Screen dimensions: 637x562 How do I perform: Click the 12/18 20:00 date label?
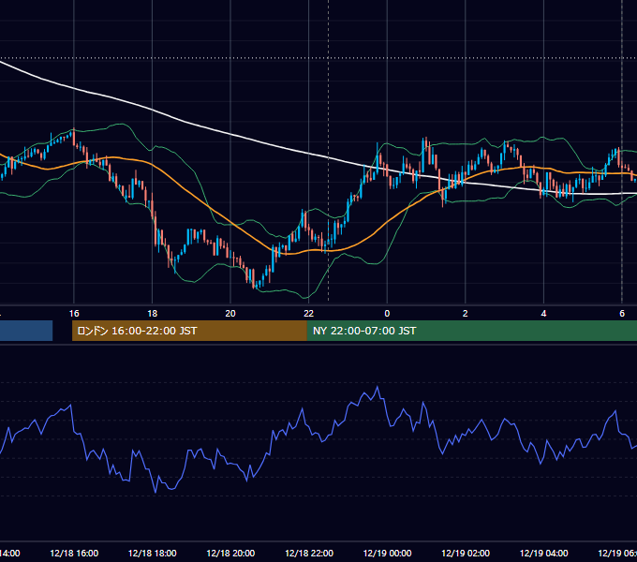[x=230, y=553]
